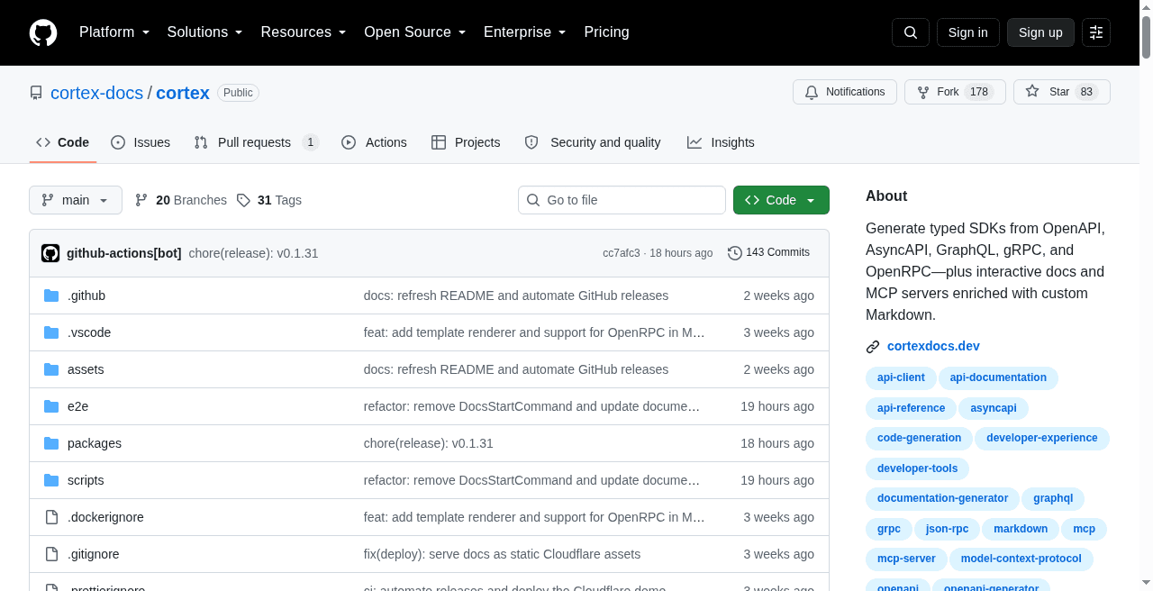Open the packages folder

95,443
